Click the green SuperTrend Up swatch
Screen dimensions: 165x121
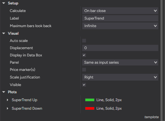[x=90, y=100]
